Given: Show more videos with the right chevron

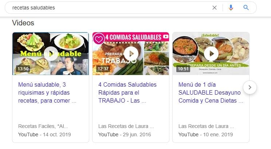Looking at the screenshot, I should [250, 87].
